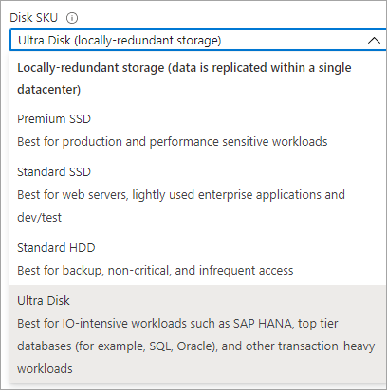The width and height of the screenshot is (387, 390).
Task: Collapse the Disk SKU dropdown chevron
Action: (x=374, y=41)
